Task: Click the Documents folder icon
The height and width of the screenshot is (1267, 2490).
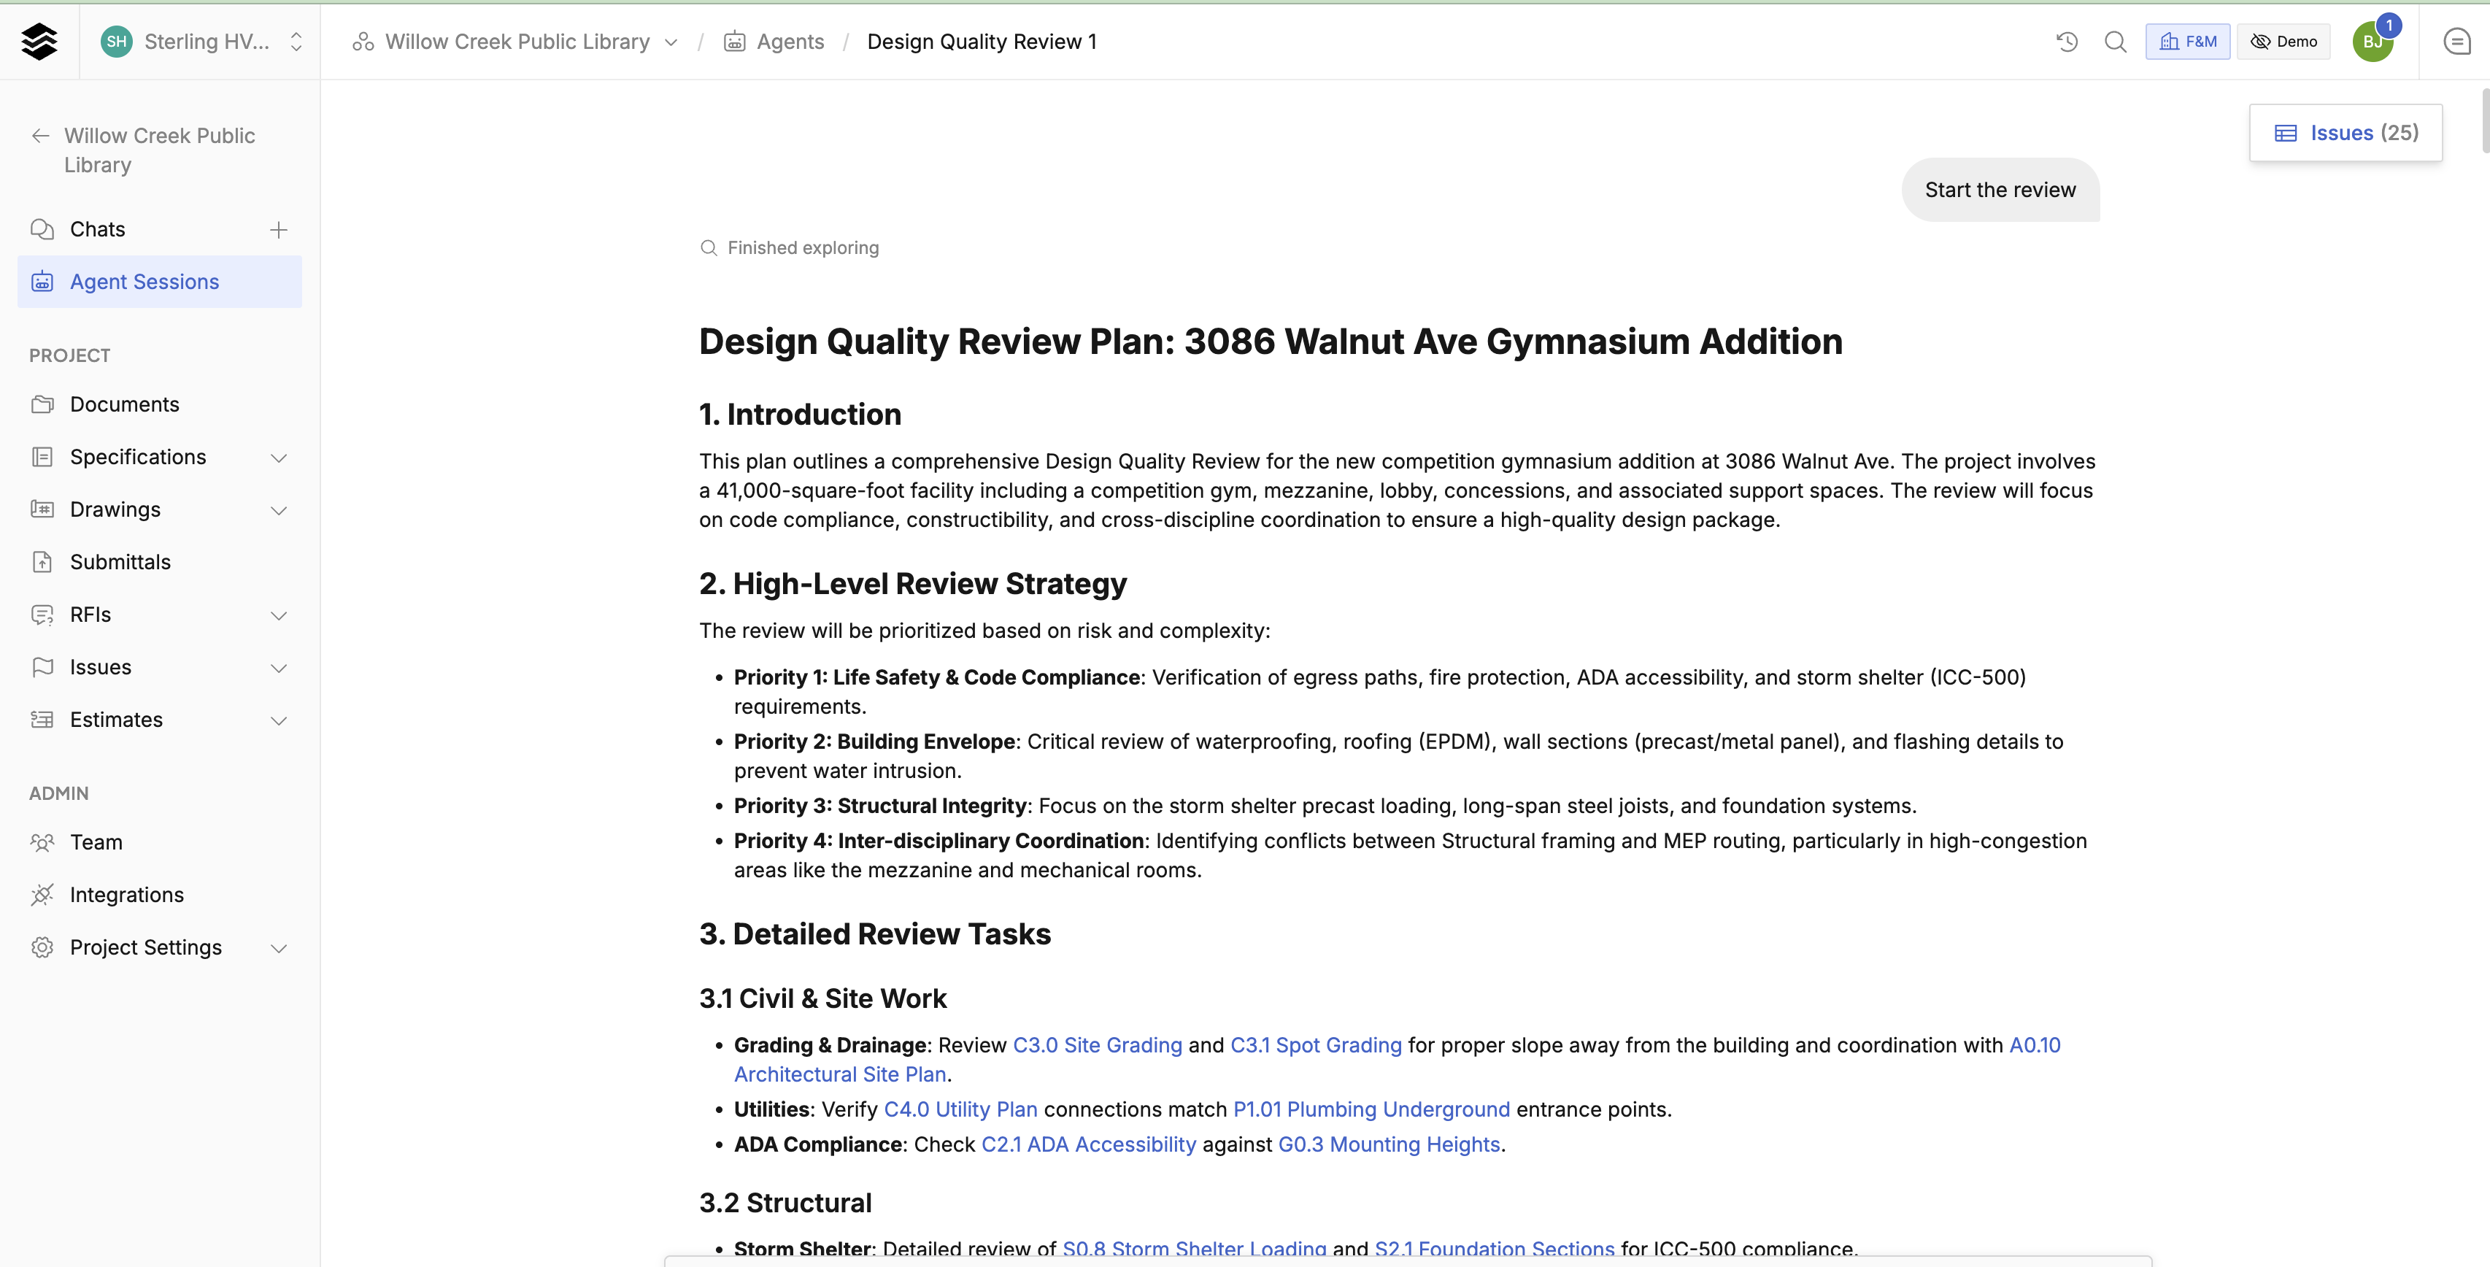Action: (x=42, y=404)
